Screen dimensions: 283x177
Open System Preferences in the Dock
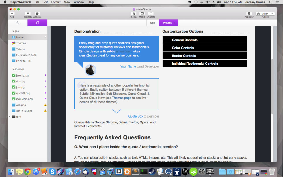point(202,172)
